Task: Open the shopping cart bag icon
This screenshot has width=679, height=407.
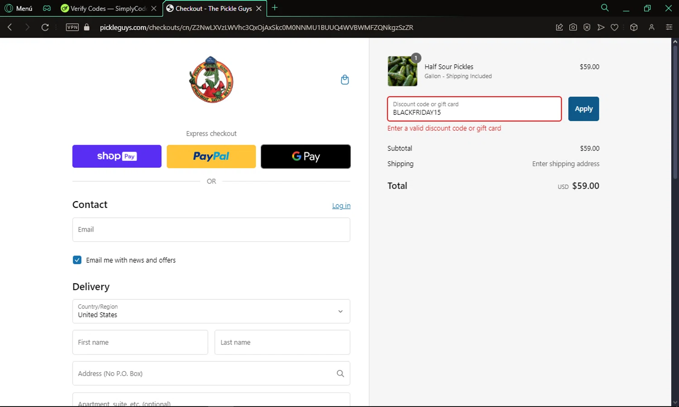Action: (344, 80)
